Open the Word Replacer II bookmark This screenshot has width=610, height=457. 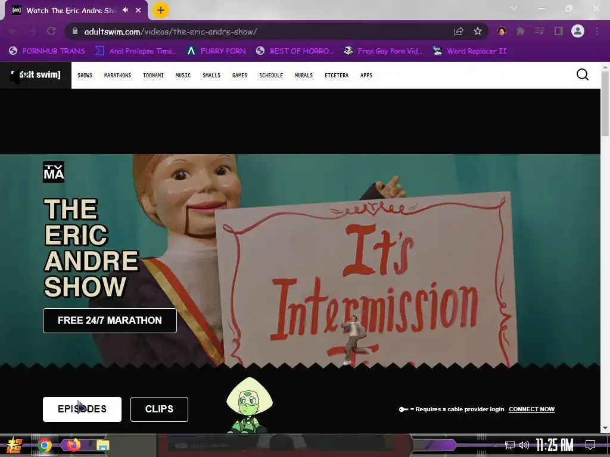pos(470,51)
